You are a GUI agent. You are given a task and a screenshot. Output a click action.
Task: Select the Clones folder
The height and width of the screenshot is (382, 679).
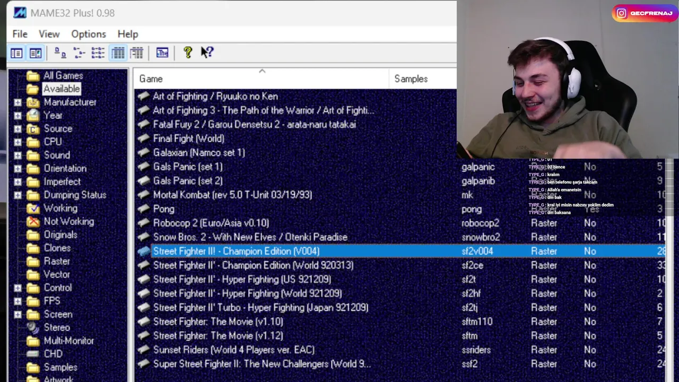(x=57, y=248)
